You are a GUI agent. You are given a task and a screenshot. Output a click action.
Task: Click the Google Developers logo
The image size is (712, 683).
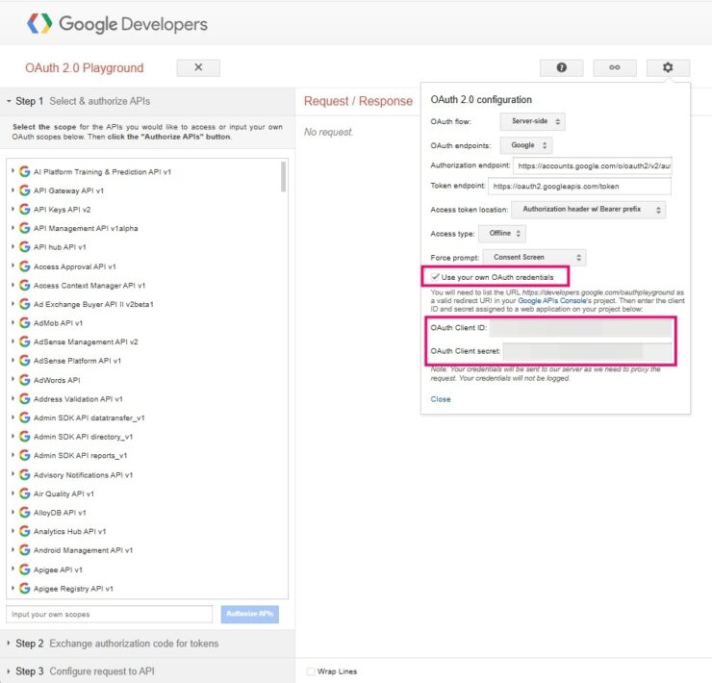click(x=116, y=23)
